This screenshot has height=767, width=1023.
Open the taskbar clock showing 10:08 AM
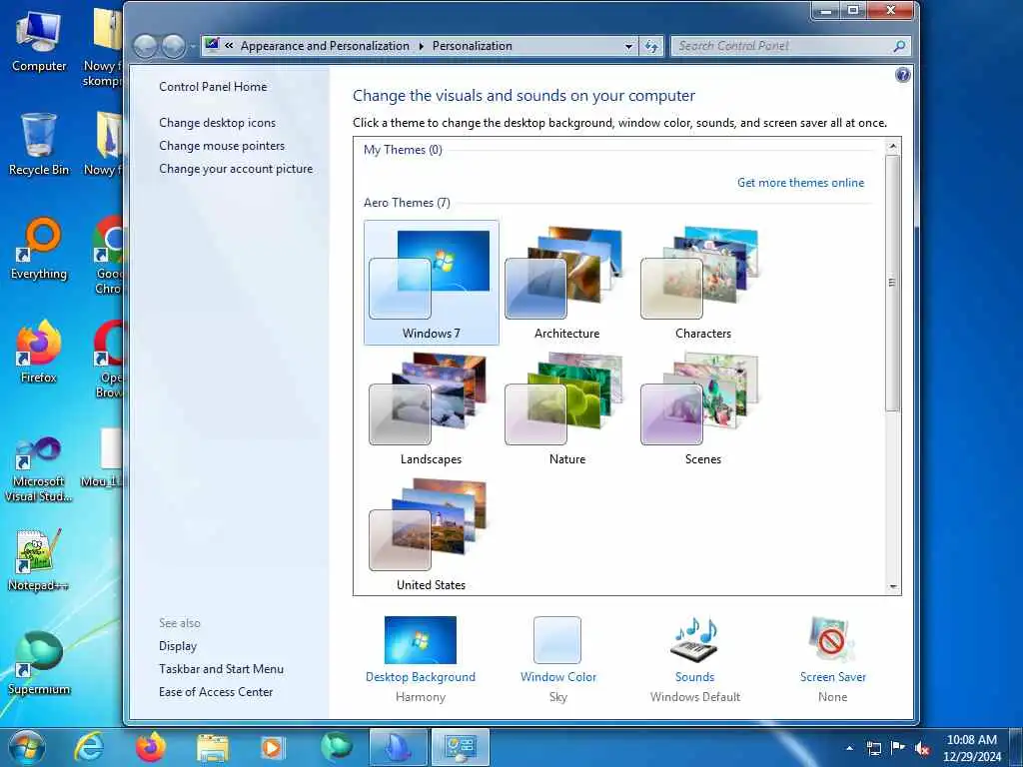coord(971,748)
